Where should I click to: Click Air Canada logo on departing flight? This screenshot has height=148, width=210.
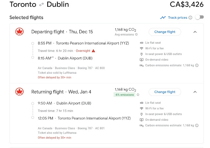click(19, 32)
